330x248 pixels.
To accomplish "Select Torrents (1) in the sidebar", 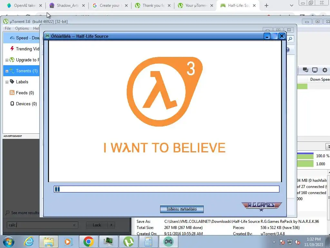I will (x=22, y=71).
